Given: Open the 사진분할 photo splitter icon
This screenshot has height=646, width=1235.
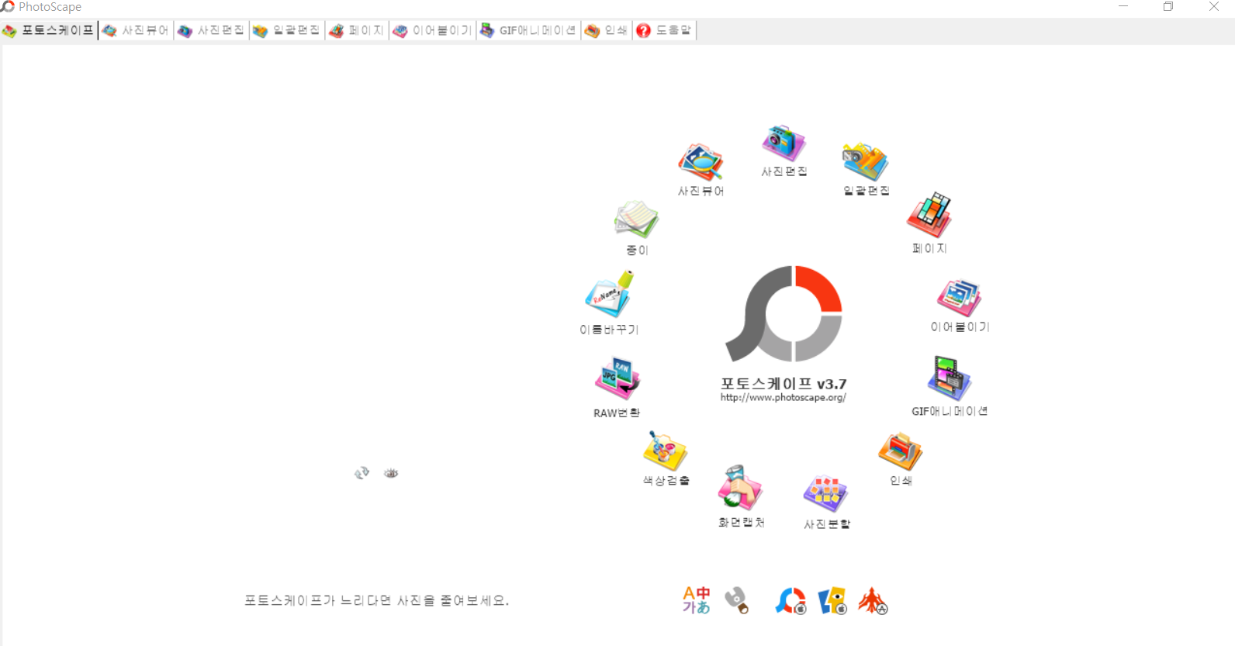Looking at the screenshot, I should pyautogui.click(x=826, y=494).
